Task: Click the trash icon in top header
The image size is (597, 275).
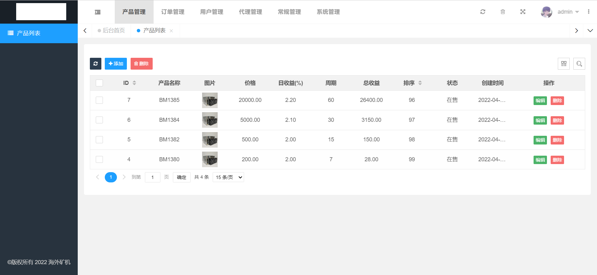Action: [x=503, y=12]
